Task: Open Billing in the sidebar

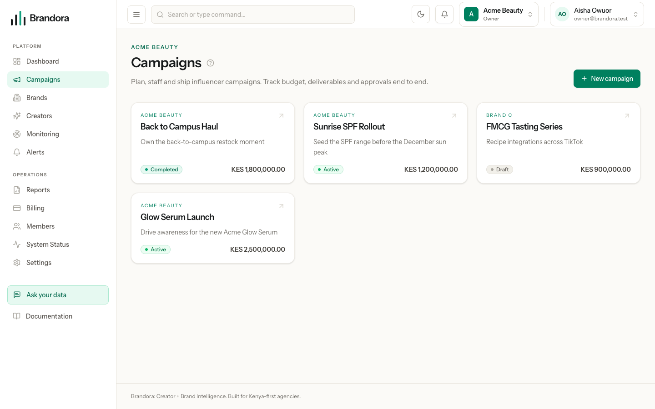Action: pyautogui.click(x=58, y=208)
